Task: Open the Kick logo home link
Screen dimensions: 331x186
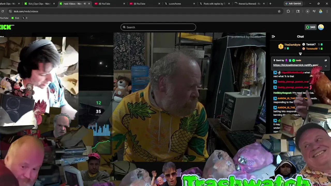Action: (6, 27)
